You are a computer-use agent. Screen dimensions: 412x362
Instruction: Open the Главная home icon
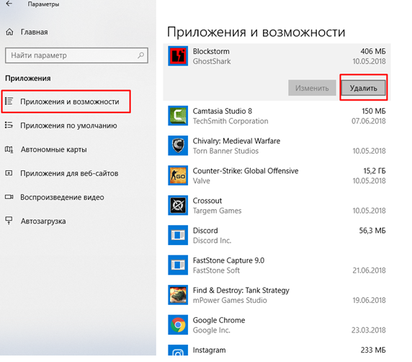9,32
